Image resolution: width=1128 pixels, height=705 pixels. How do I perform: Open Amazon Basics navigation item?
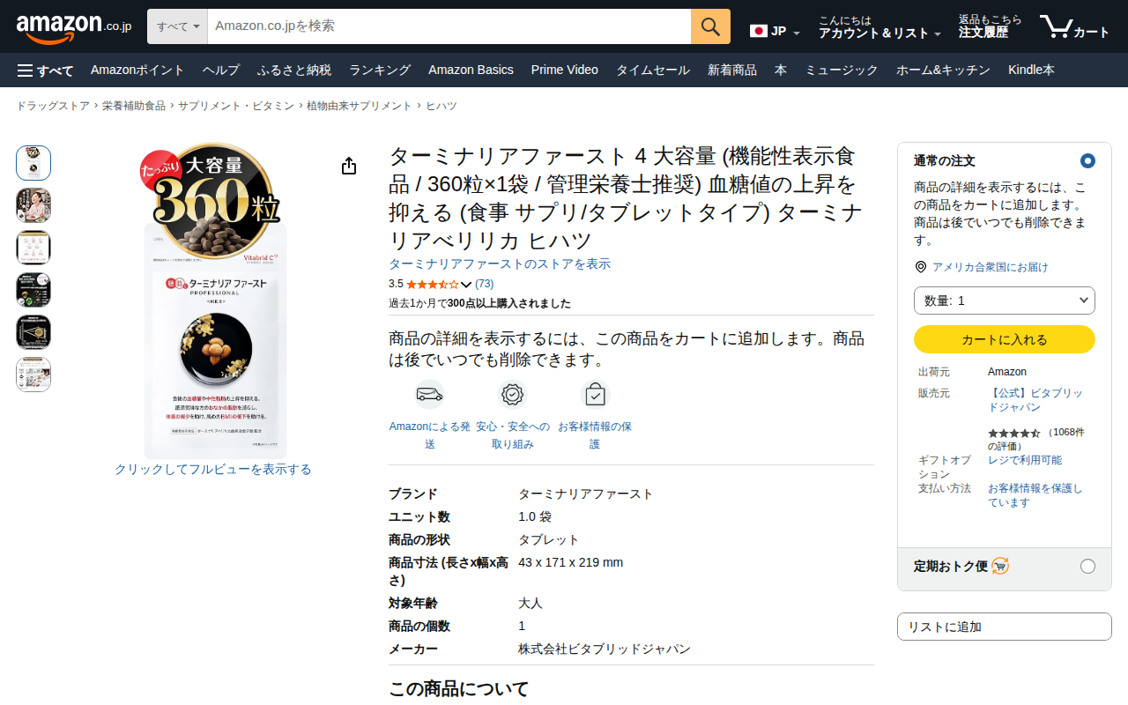pyautogui.click(x=471, y=70)
